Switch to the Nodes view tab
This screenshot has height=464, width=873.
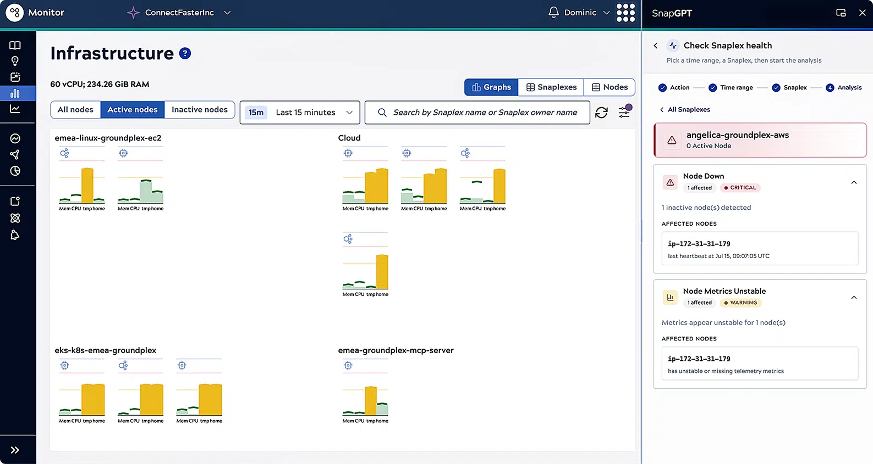pos(610,87)
